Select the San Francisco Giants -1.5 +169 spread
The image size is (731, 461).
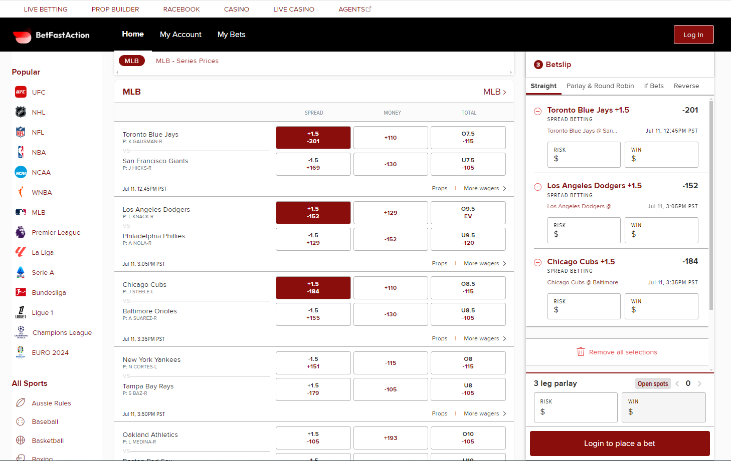[x=313, y=164]
